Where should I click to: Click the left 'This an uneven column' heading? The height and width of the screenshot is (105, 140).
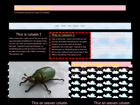point(49,103)
